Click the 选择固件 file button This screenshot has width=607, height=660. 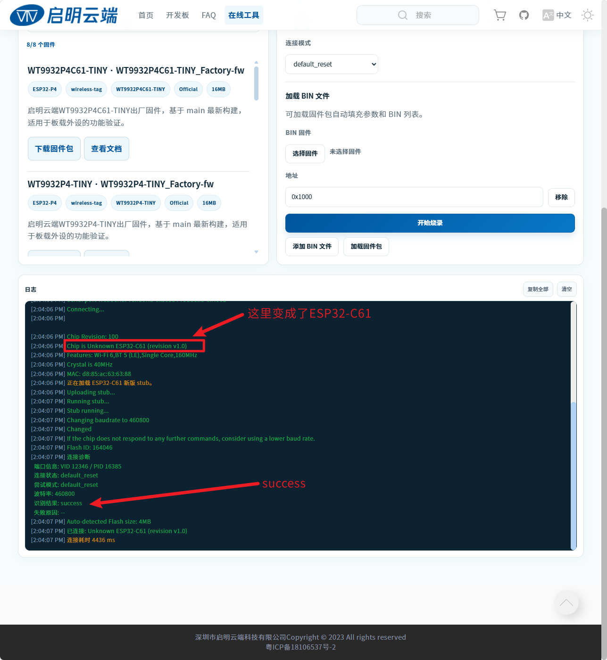pos(305,153)
